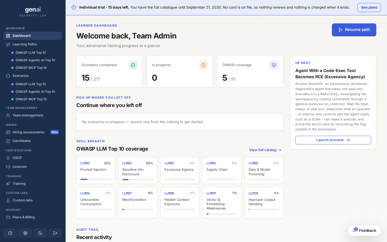The width and height of the screenshot is (387, 242).
Task: Open LLM08 Hidden Context Exposure card
Action: tap(180, 203)
